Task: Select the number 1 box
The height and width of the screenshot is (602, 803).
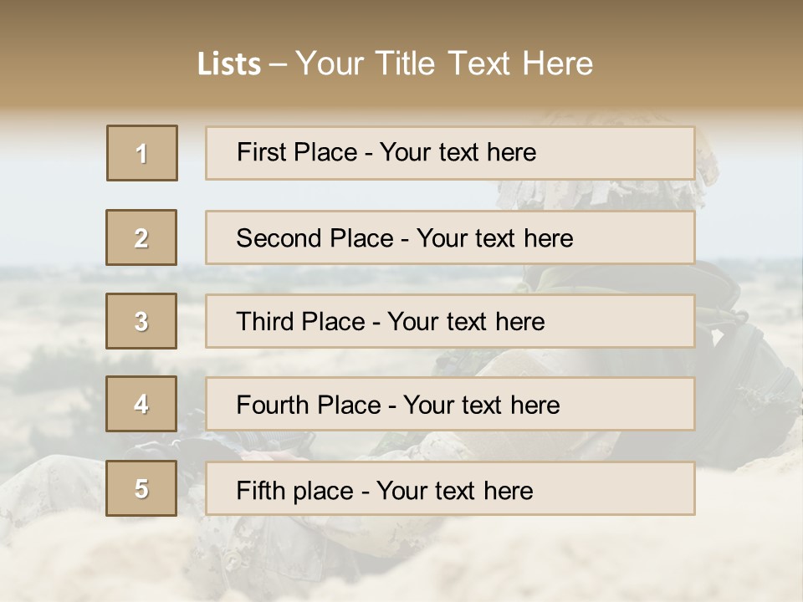Action: click(x=142, y=153)
